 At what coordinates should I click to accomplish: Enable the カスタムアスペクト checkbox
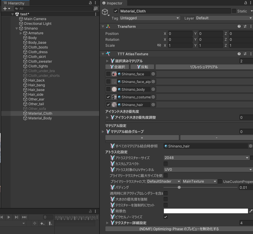(166, 164)
